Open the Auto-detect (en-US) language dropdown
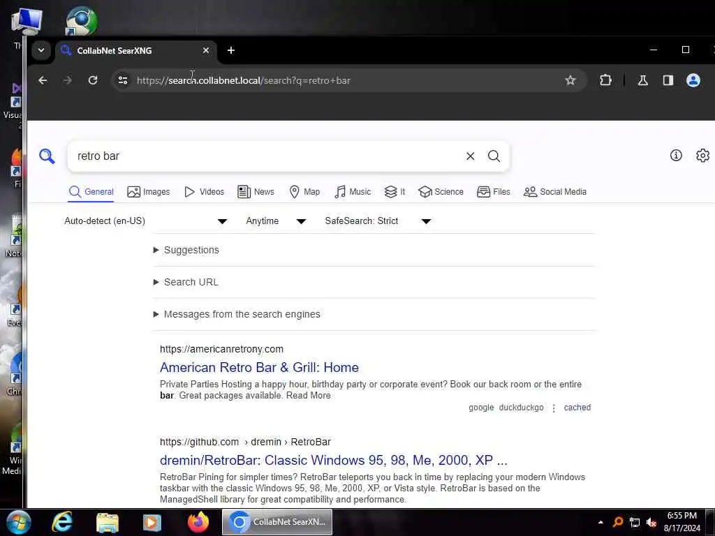The height and width of the screenshot is (536, 715). [x=145, y=221]
